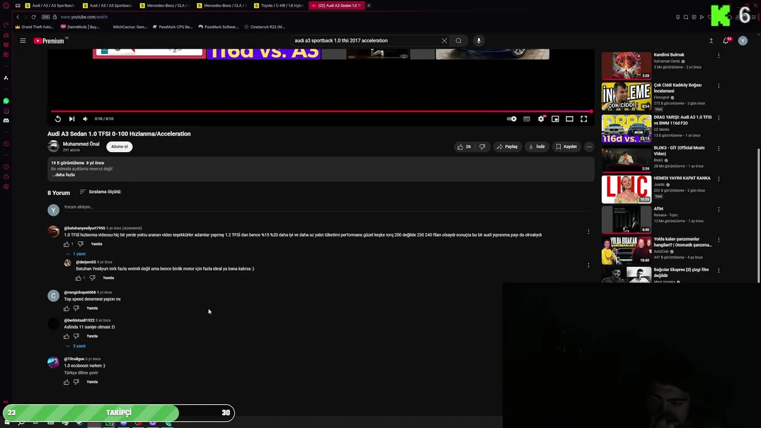Open options for BLOK3 - GİT video
The height and width of the screenshot is (428, 761).
[x=718, y=149]
